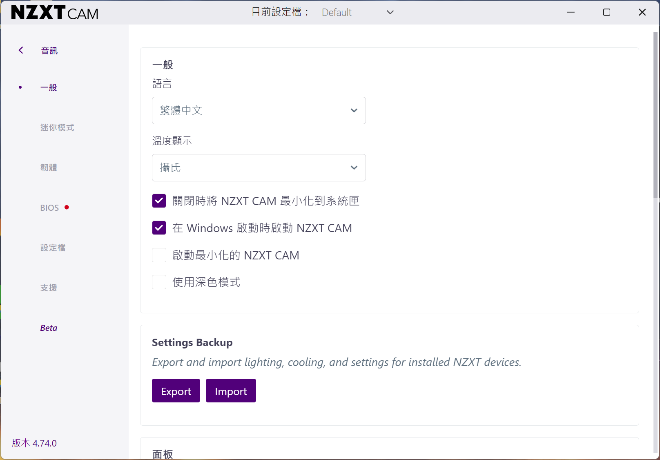
Task: Open the 韌體 settings page
Action: 49,167
